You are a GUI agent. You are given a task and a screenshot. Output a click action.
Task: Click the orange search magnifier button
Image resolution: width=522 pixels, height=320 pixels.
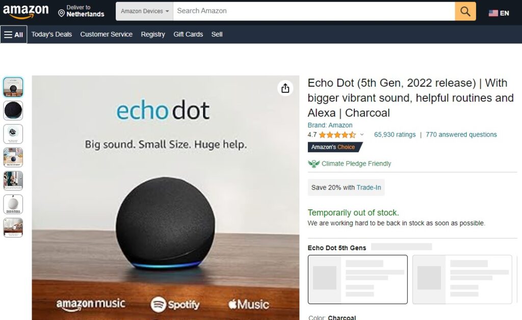465,11
